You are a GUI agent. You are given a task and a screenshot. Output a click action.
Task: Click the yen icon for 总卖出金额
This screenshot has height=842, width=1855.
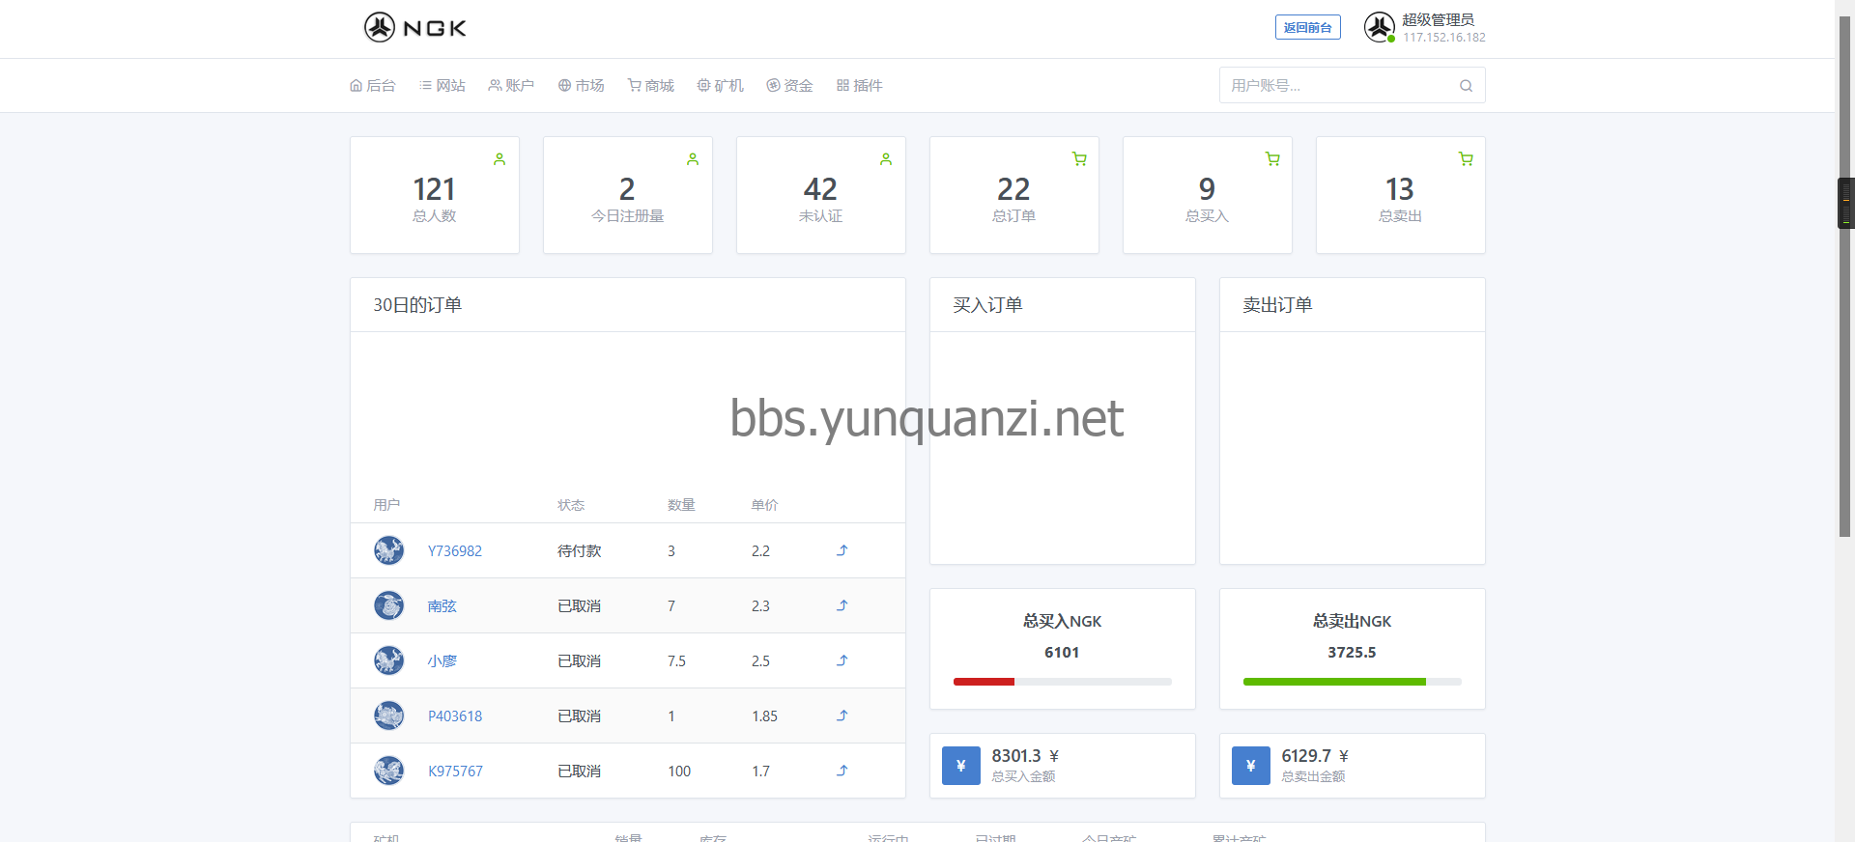point(1250,766)
